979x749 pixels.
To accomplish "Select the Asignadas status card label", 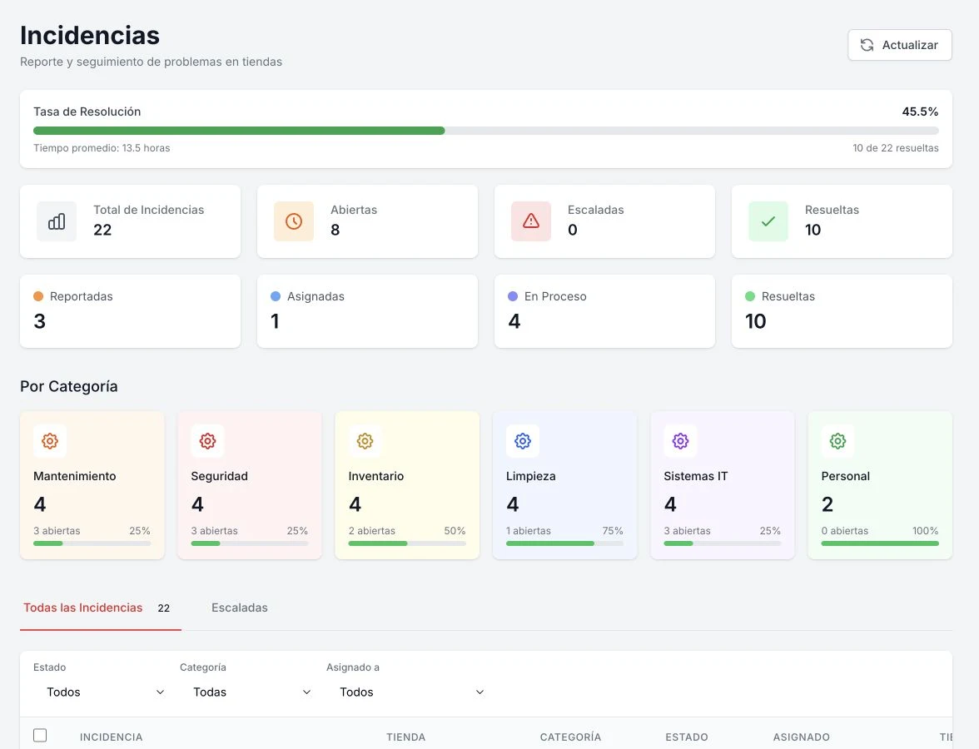I will (316, 296).
